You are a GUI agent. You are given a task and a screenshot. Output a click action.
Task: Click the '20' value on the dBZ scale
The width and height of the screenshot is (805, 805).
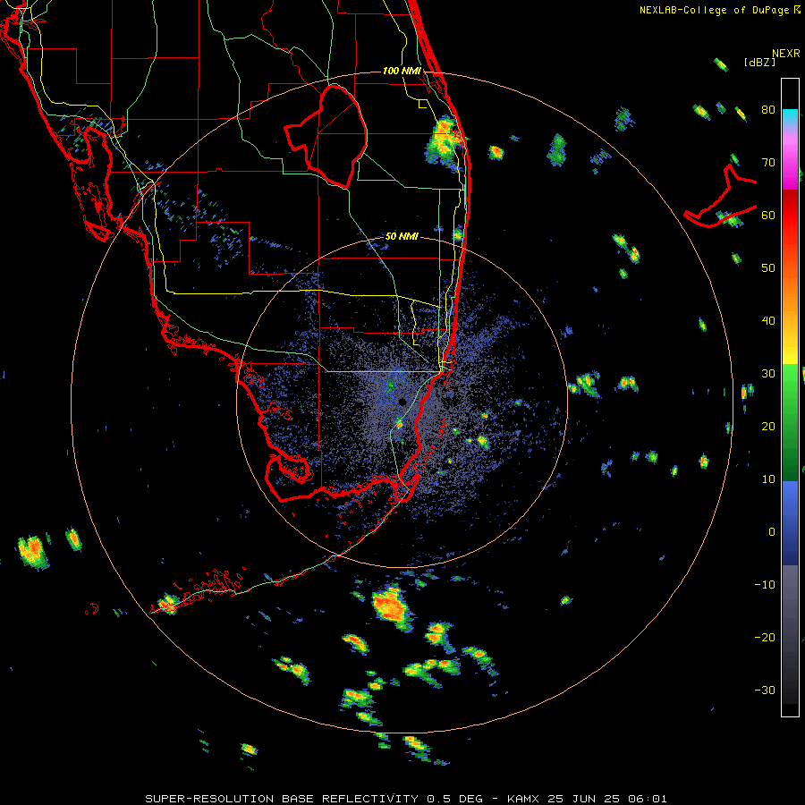tap(768, 427)
